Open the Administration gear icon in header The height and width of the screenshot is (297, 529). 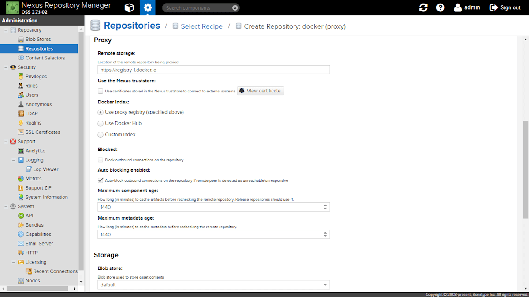point(148,7)
